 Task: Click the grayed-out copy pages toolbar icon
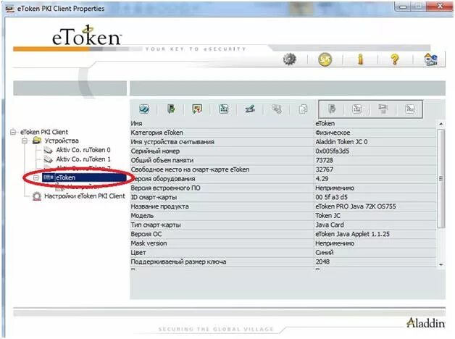303,109
